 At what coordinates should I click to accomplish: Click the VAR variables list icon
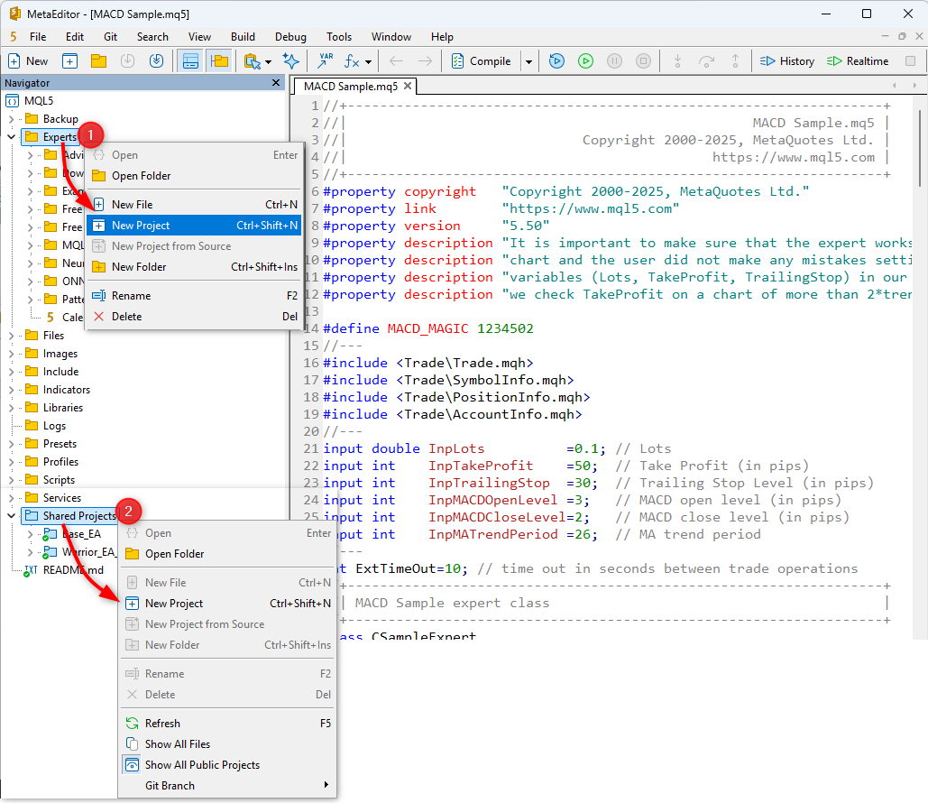point(326,61)
